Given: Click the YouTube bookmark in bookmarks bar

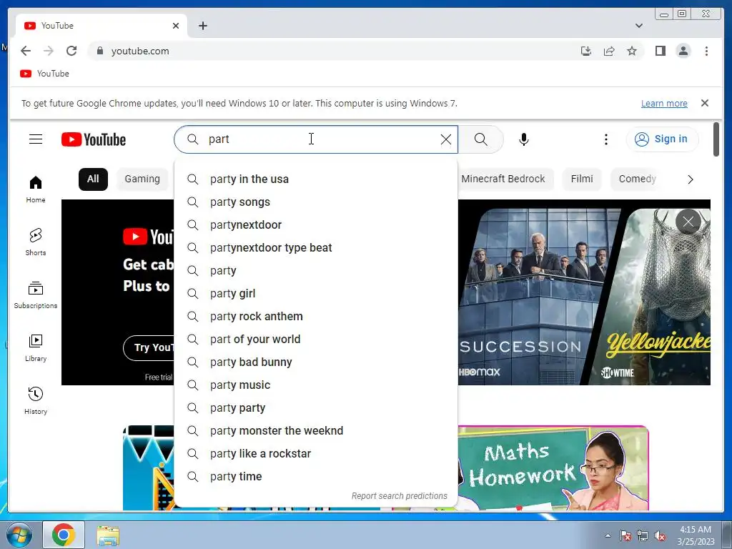Looking at the screenshot, I should (x=45, y=74).
